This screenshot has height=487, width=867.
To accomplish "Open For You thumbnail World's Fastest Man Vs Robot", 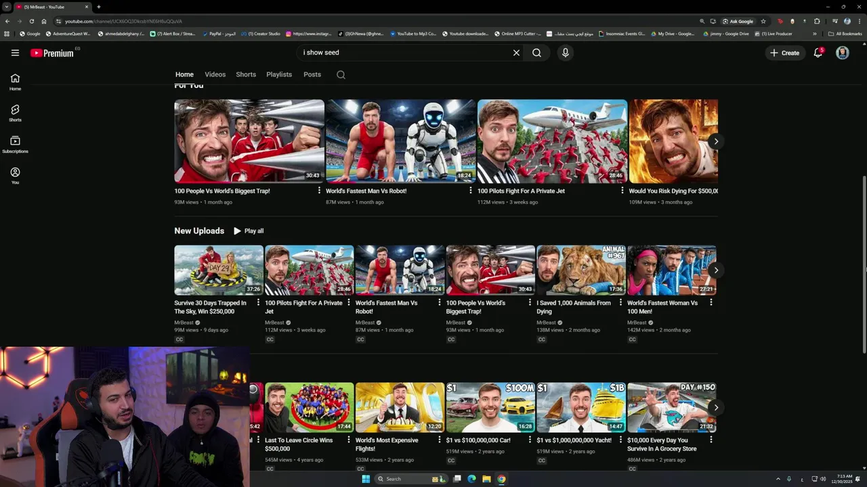I will click(401, 141).
